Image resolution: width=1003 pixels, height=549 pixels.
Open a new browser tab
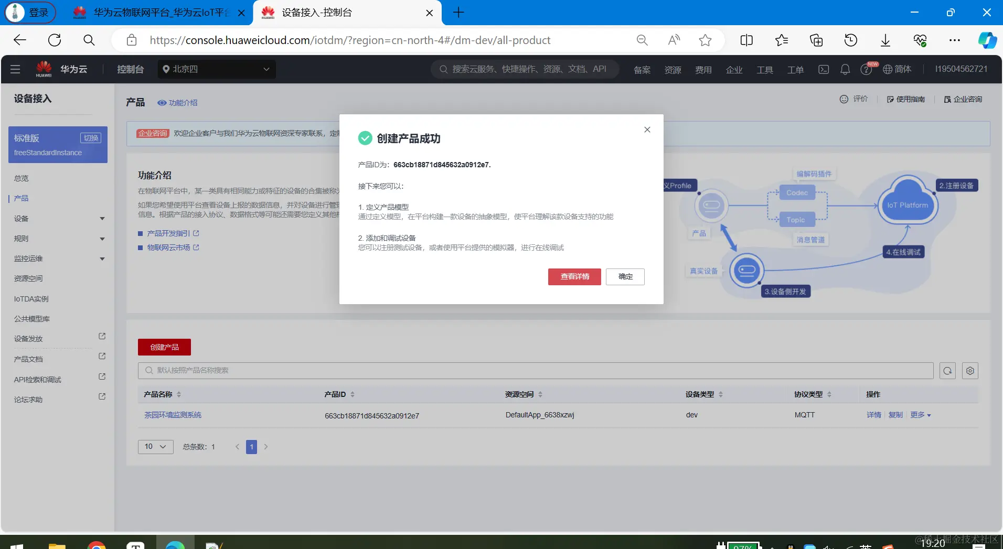458,13
